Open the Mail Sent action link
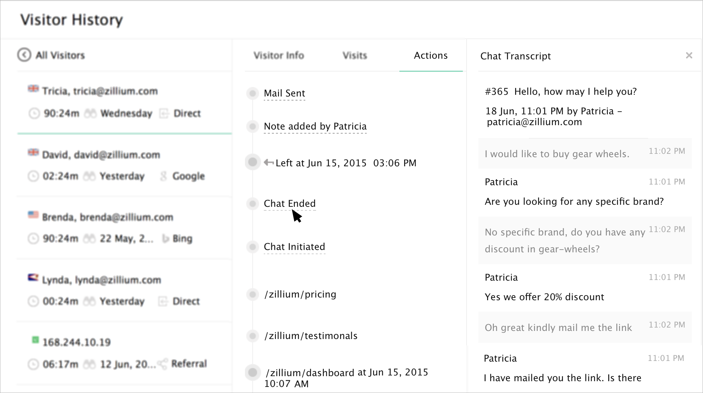Image resolution: width=703 pixels, height=393 pixels. (x=284, y=93)
